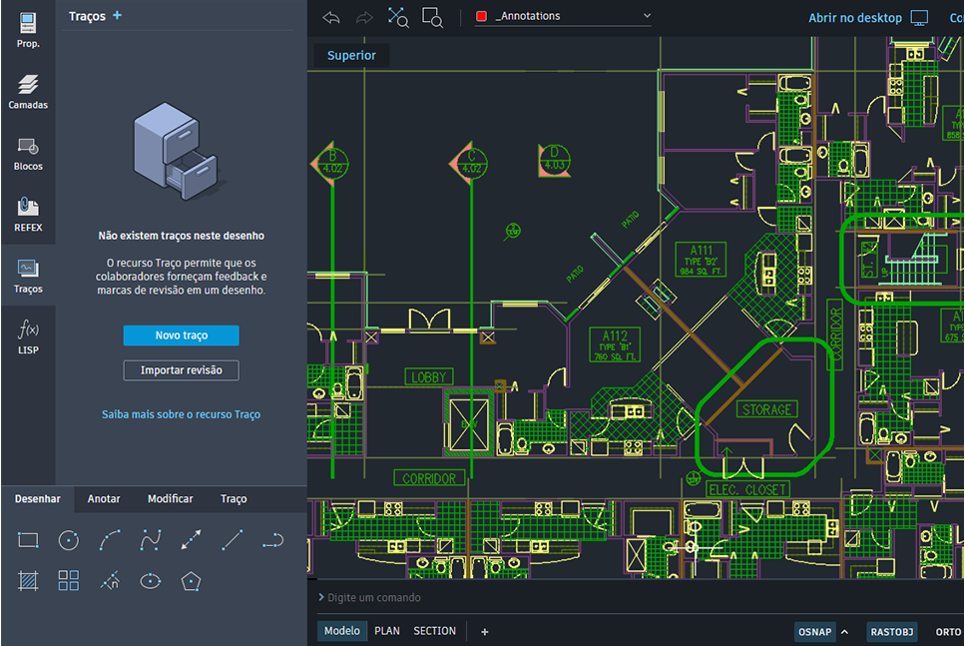Turn on ORTO mode
This screenshot has height=646, width=965.
[946, 631]
